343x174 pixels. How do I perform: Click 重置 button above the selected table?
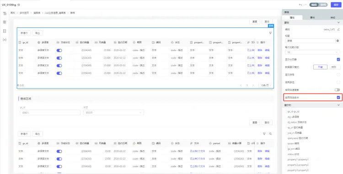[255, 21]
